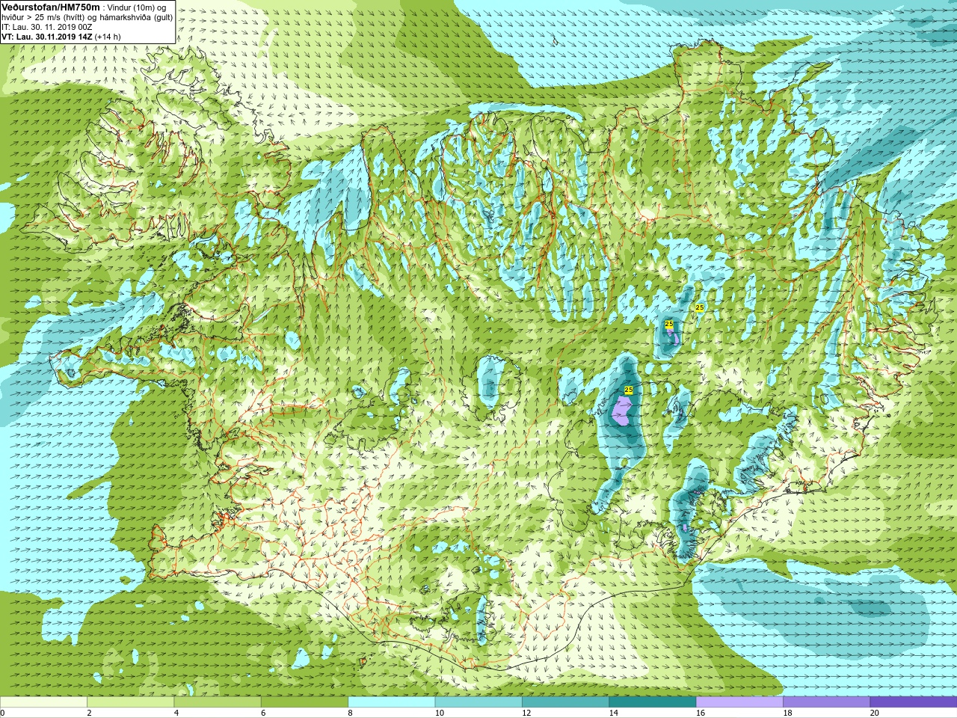Click the 0–2 m/s pale yellow legend swatch

point(43,702)
